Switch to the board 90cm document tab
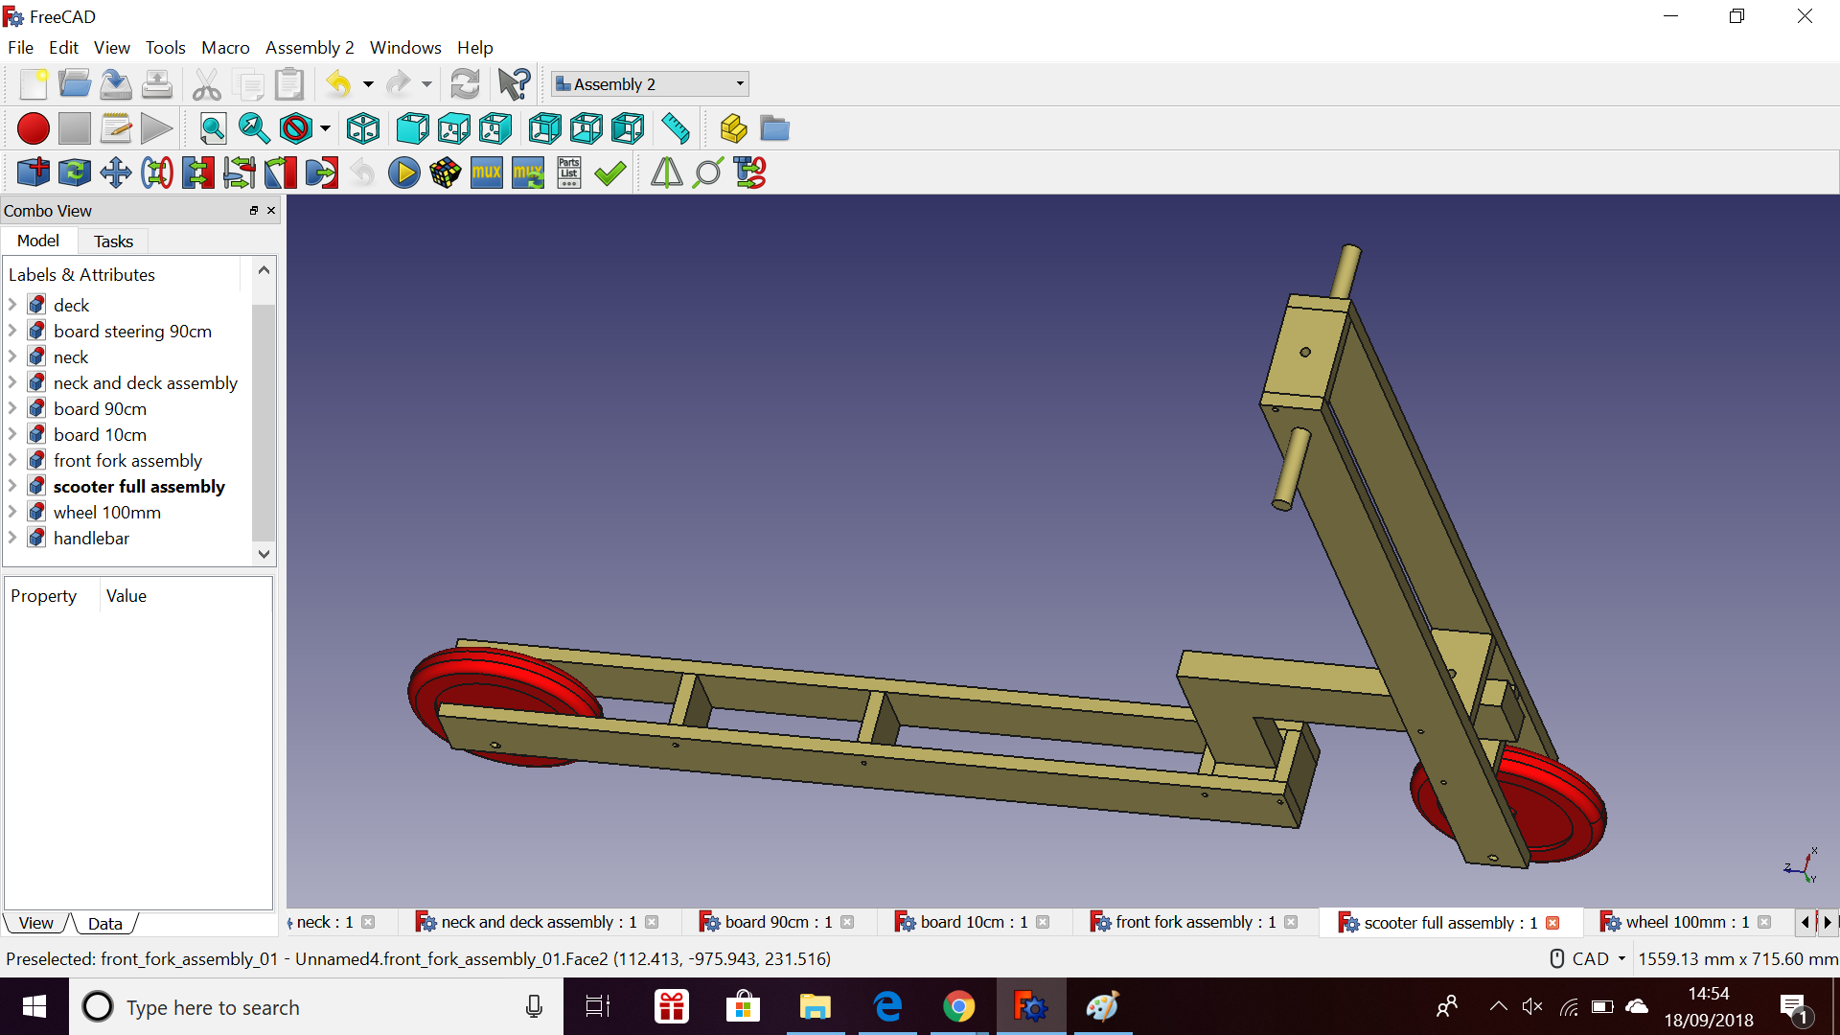This screenshot has width=1840, height=1035. pos(778,922)
